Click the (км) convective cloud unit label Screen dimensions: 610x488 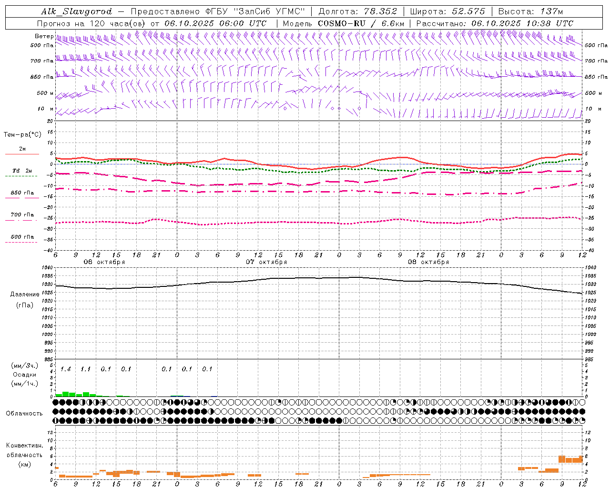click(24, 464)
